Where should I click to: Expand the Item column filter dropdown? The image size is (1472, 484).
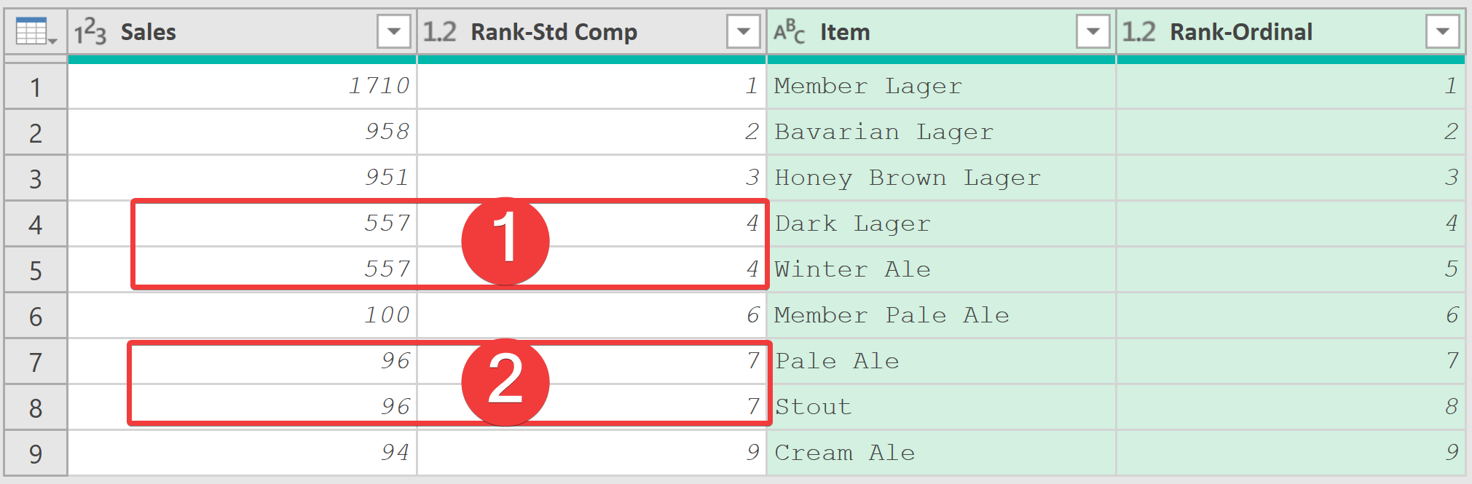1093,32
